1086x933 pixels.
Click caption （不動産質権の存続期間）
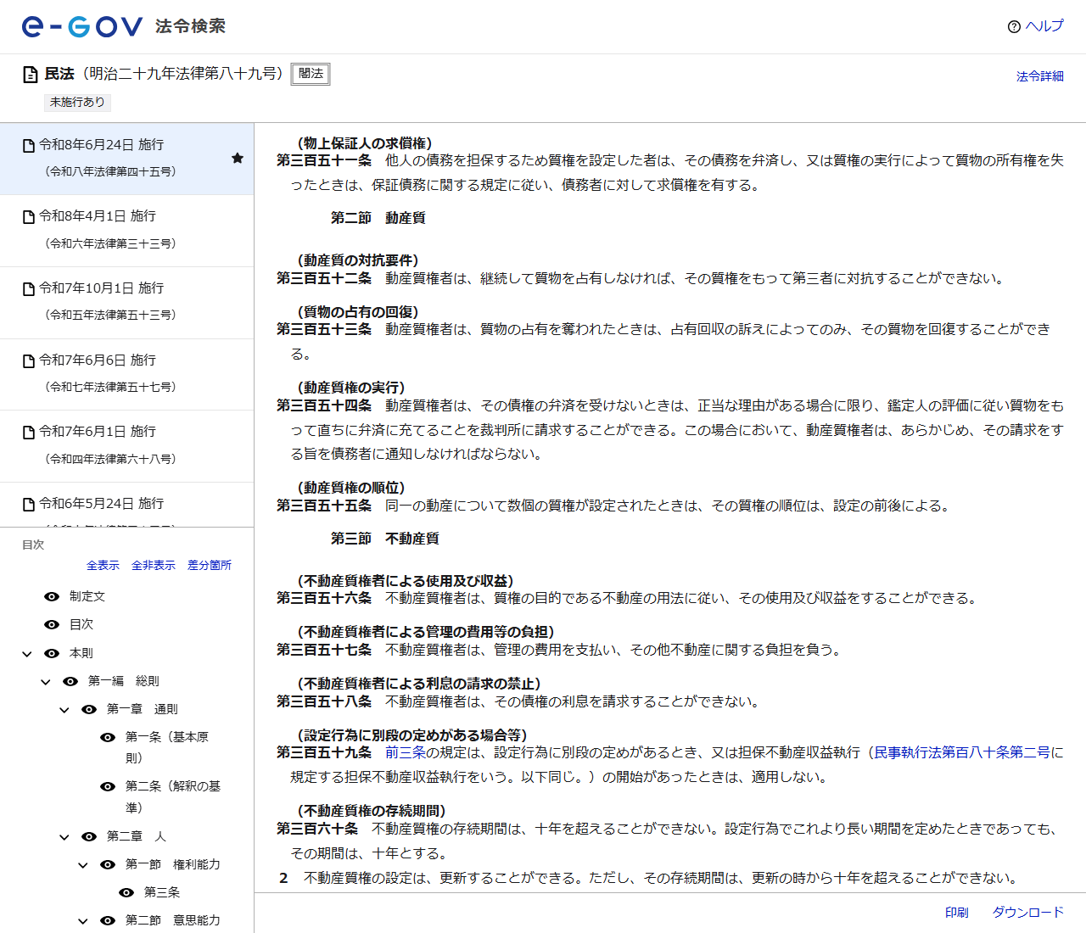click(372, 811)
